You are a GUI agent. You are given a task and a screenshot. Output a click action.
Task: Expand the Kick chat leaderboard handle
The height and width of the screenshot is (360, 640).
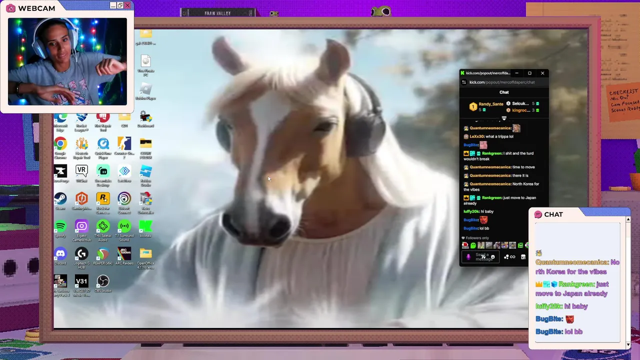click(504, 118)
